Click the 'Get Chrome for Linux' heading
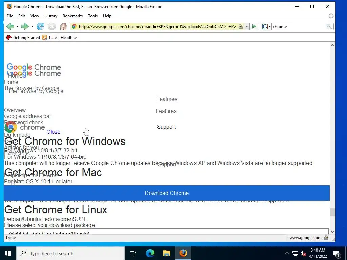Viewport: 347px width, 260px height. tap(56, 210)
